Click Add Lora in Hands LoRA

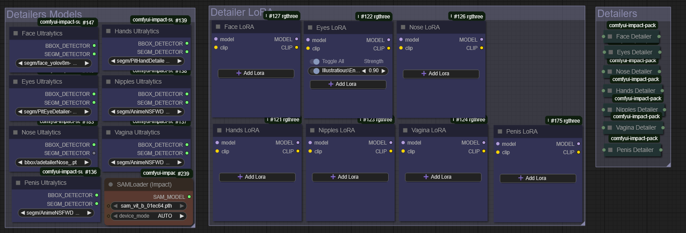click(258, 177)
